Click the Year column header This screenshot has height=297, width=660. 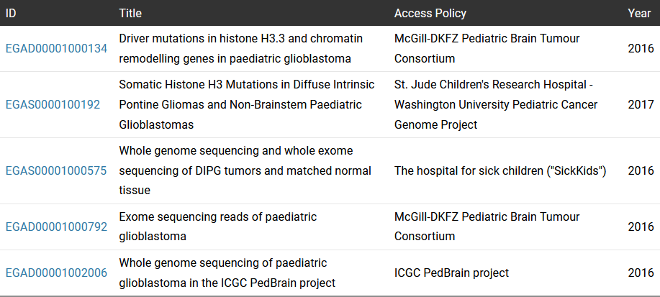point(638,13)
